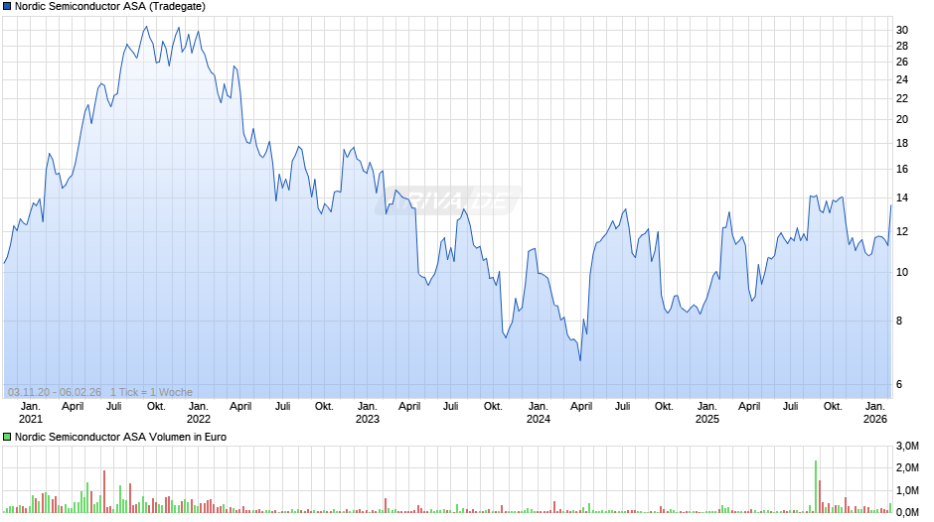
Task: Click the volume axis value 3,0M
Action: coord(907,446)
